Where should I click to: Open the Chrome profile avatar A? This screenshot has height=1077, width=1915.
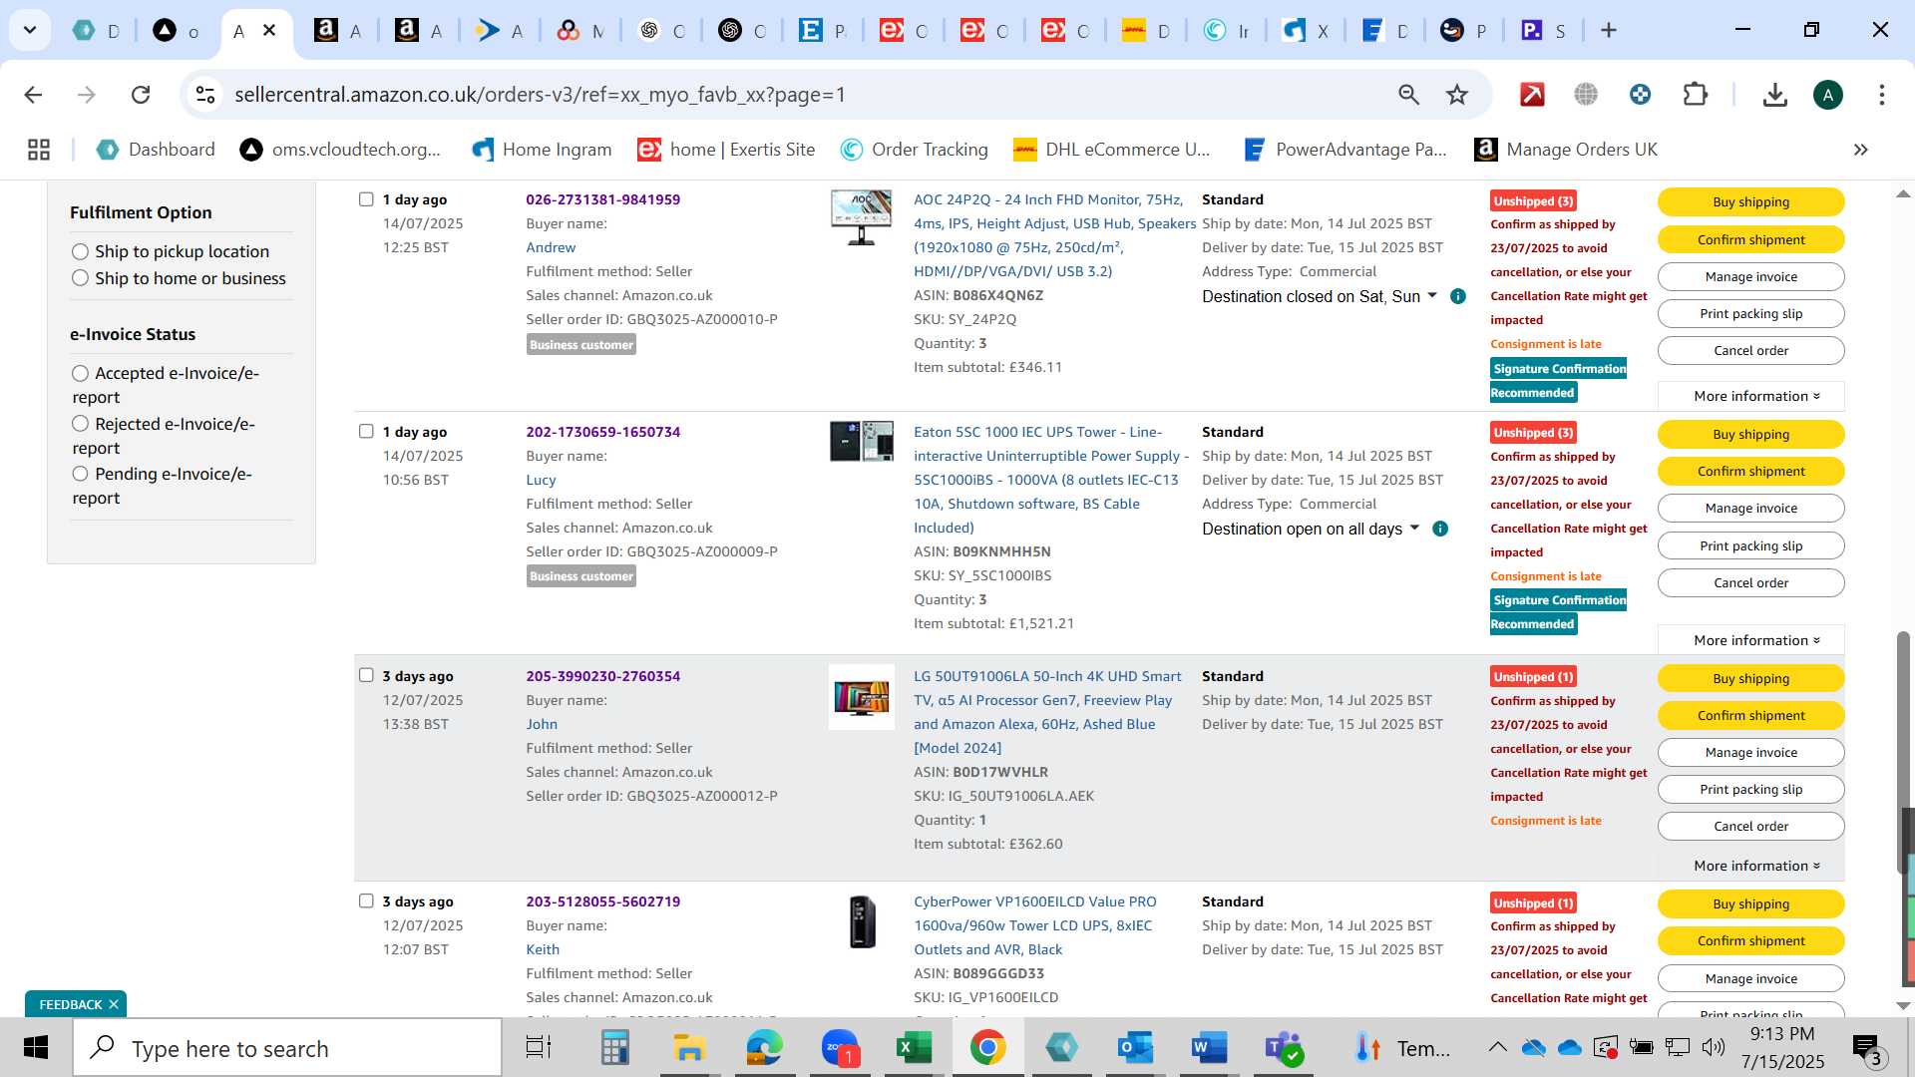(x=1827, y=95)
